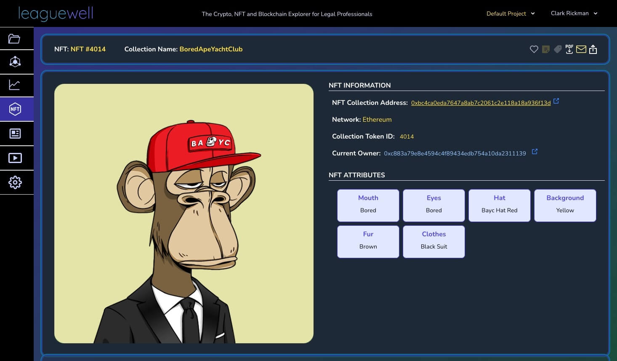Favorite this NFT with the heart icon
The width and height of the screenshot is (617, 361).
coord(534,49)
